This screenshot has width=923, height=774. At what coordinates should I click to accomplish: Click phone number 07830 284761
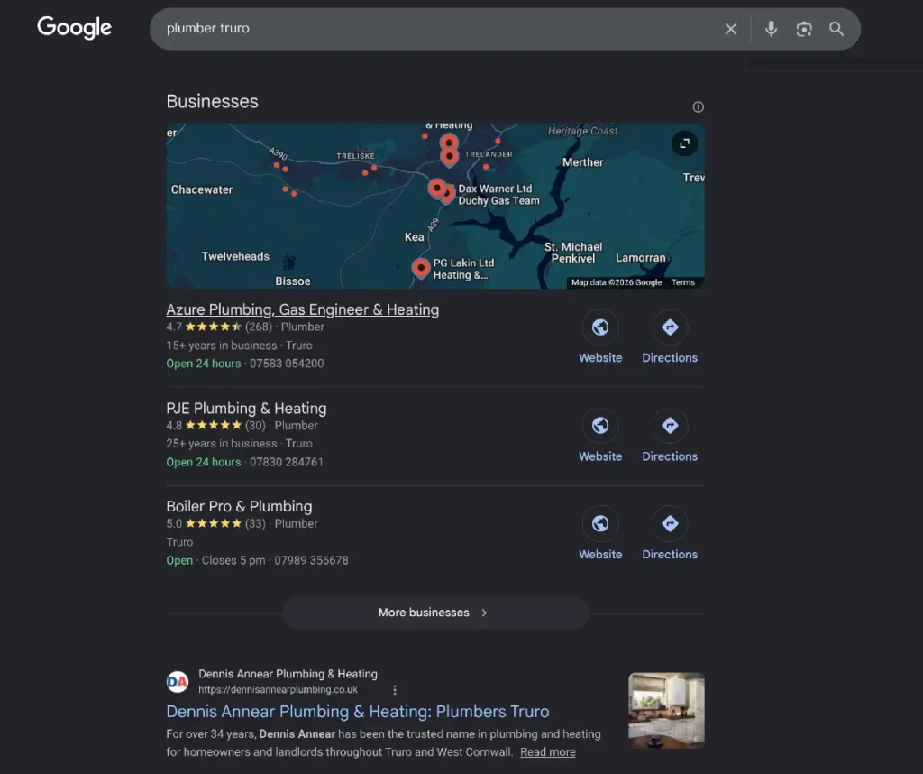[x=287, y=463]
